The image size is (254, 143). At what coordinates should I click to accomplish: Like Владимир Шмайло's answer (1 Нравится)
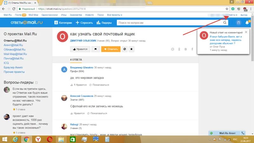point(78,85)
